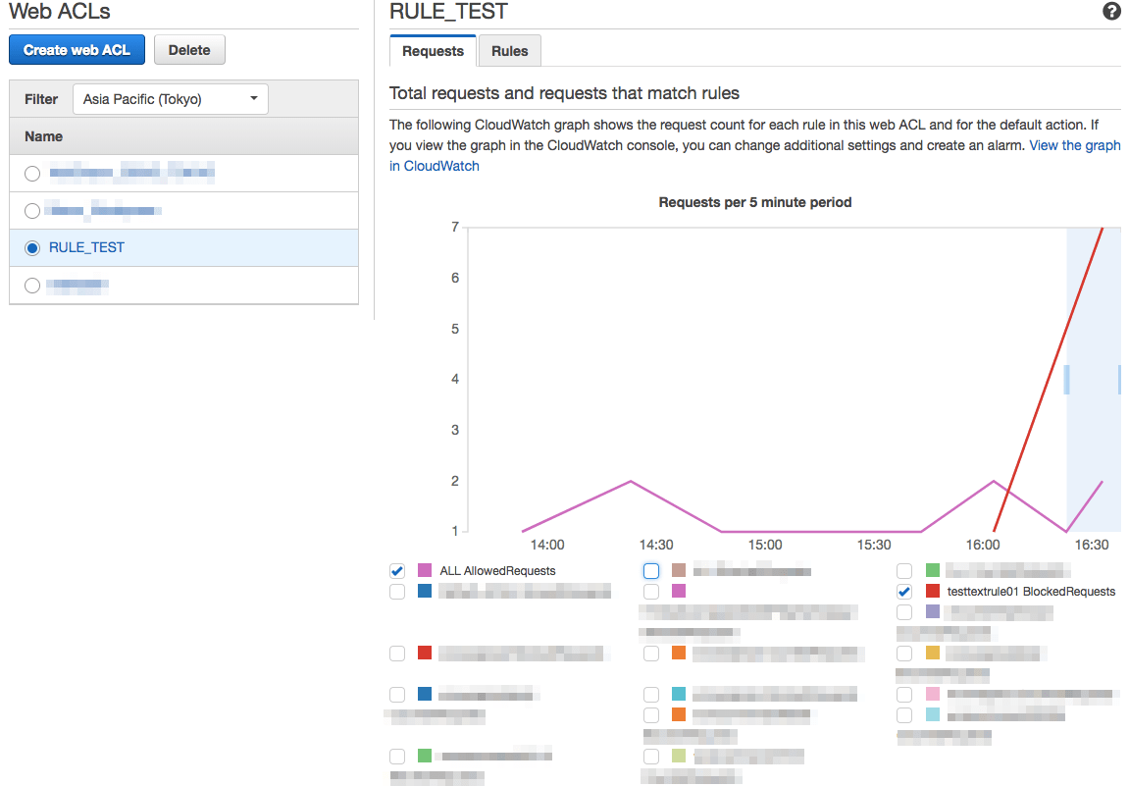Image resolution: width=1129 pixels, height=786 pixels.
Task: Open the Requests tab
Action: [x=433, y=51]
